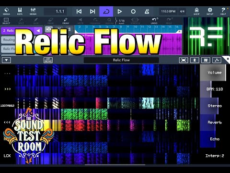Tap the 110.0 BPM tempo field
This screenshot has width=230, height=173.
pyautogui.click(x=168, y=12)
